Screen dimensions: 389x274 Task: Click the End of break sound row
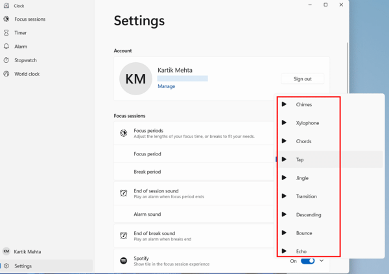194,236
